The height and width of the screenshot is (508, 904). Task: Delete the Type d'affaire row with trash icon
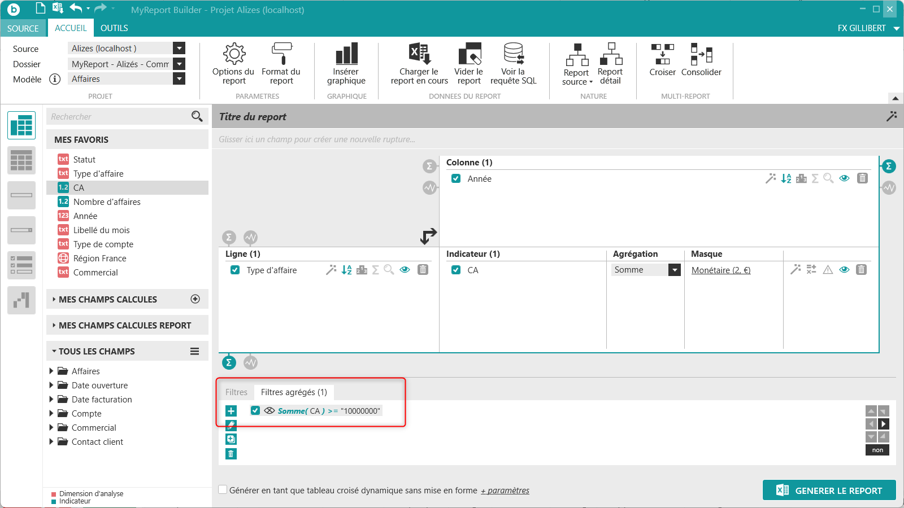tap(423, 270)
